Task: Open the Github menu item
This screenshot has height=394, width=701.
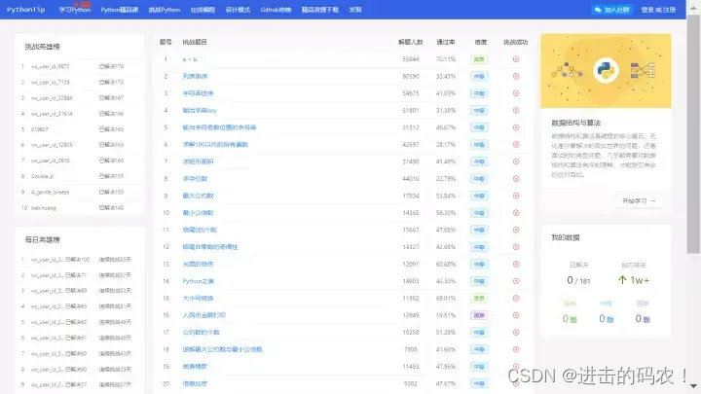Action: pyautogui.click(x=276, y=10)
